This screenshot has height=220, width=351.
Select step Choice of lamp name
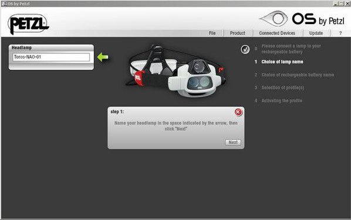[282, 62]
